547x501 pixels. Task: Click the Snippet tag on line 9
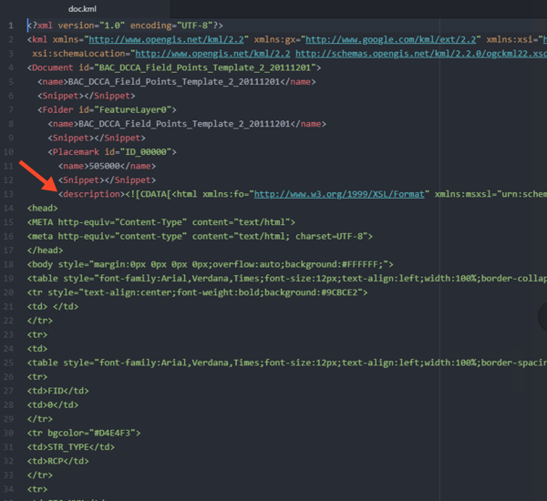pyautogui.click(x=97, y=138)
